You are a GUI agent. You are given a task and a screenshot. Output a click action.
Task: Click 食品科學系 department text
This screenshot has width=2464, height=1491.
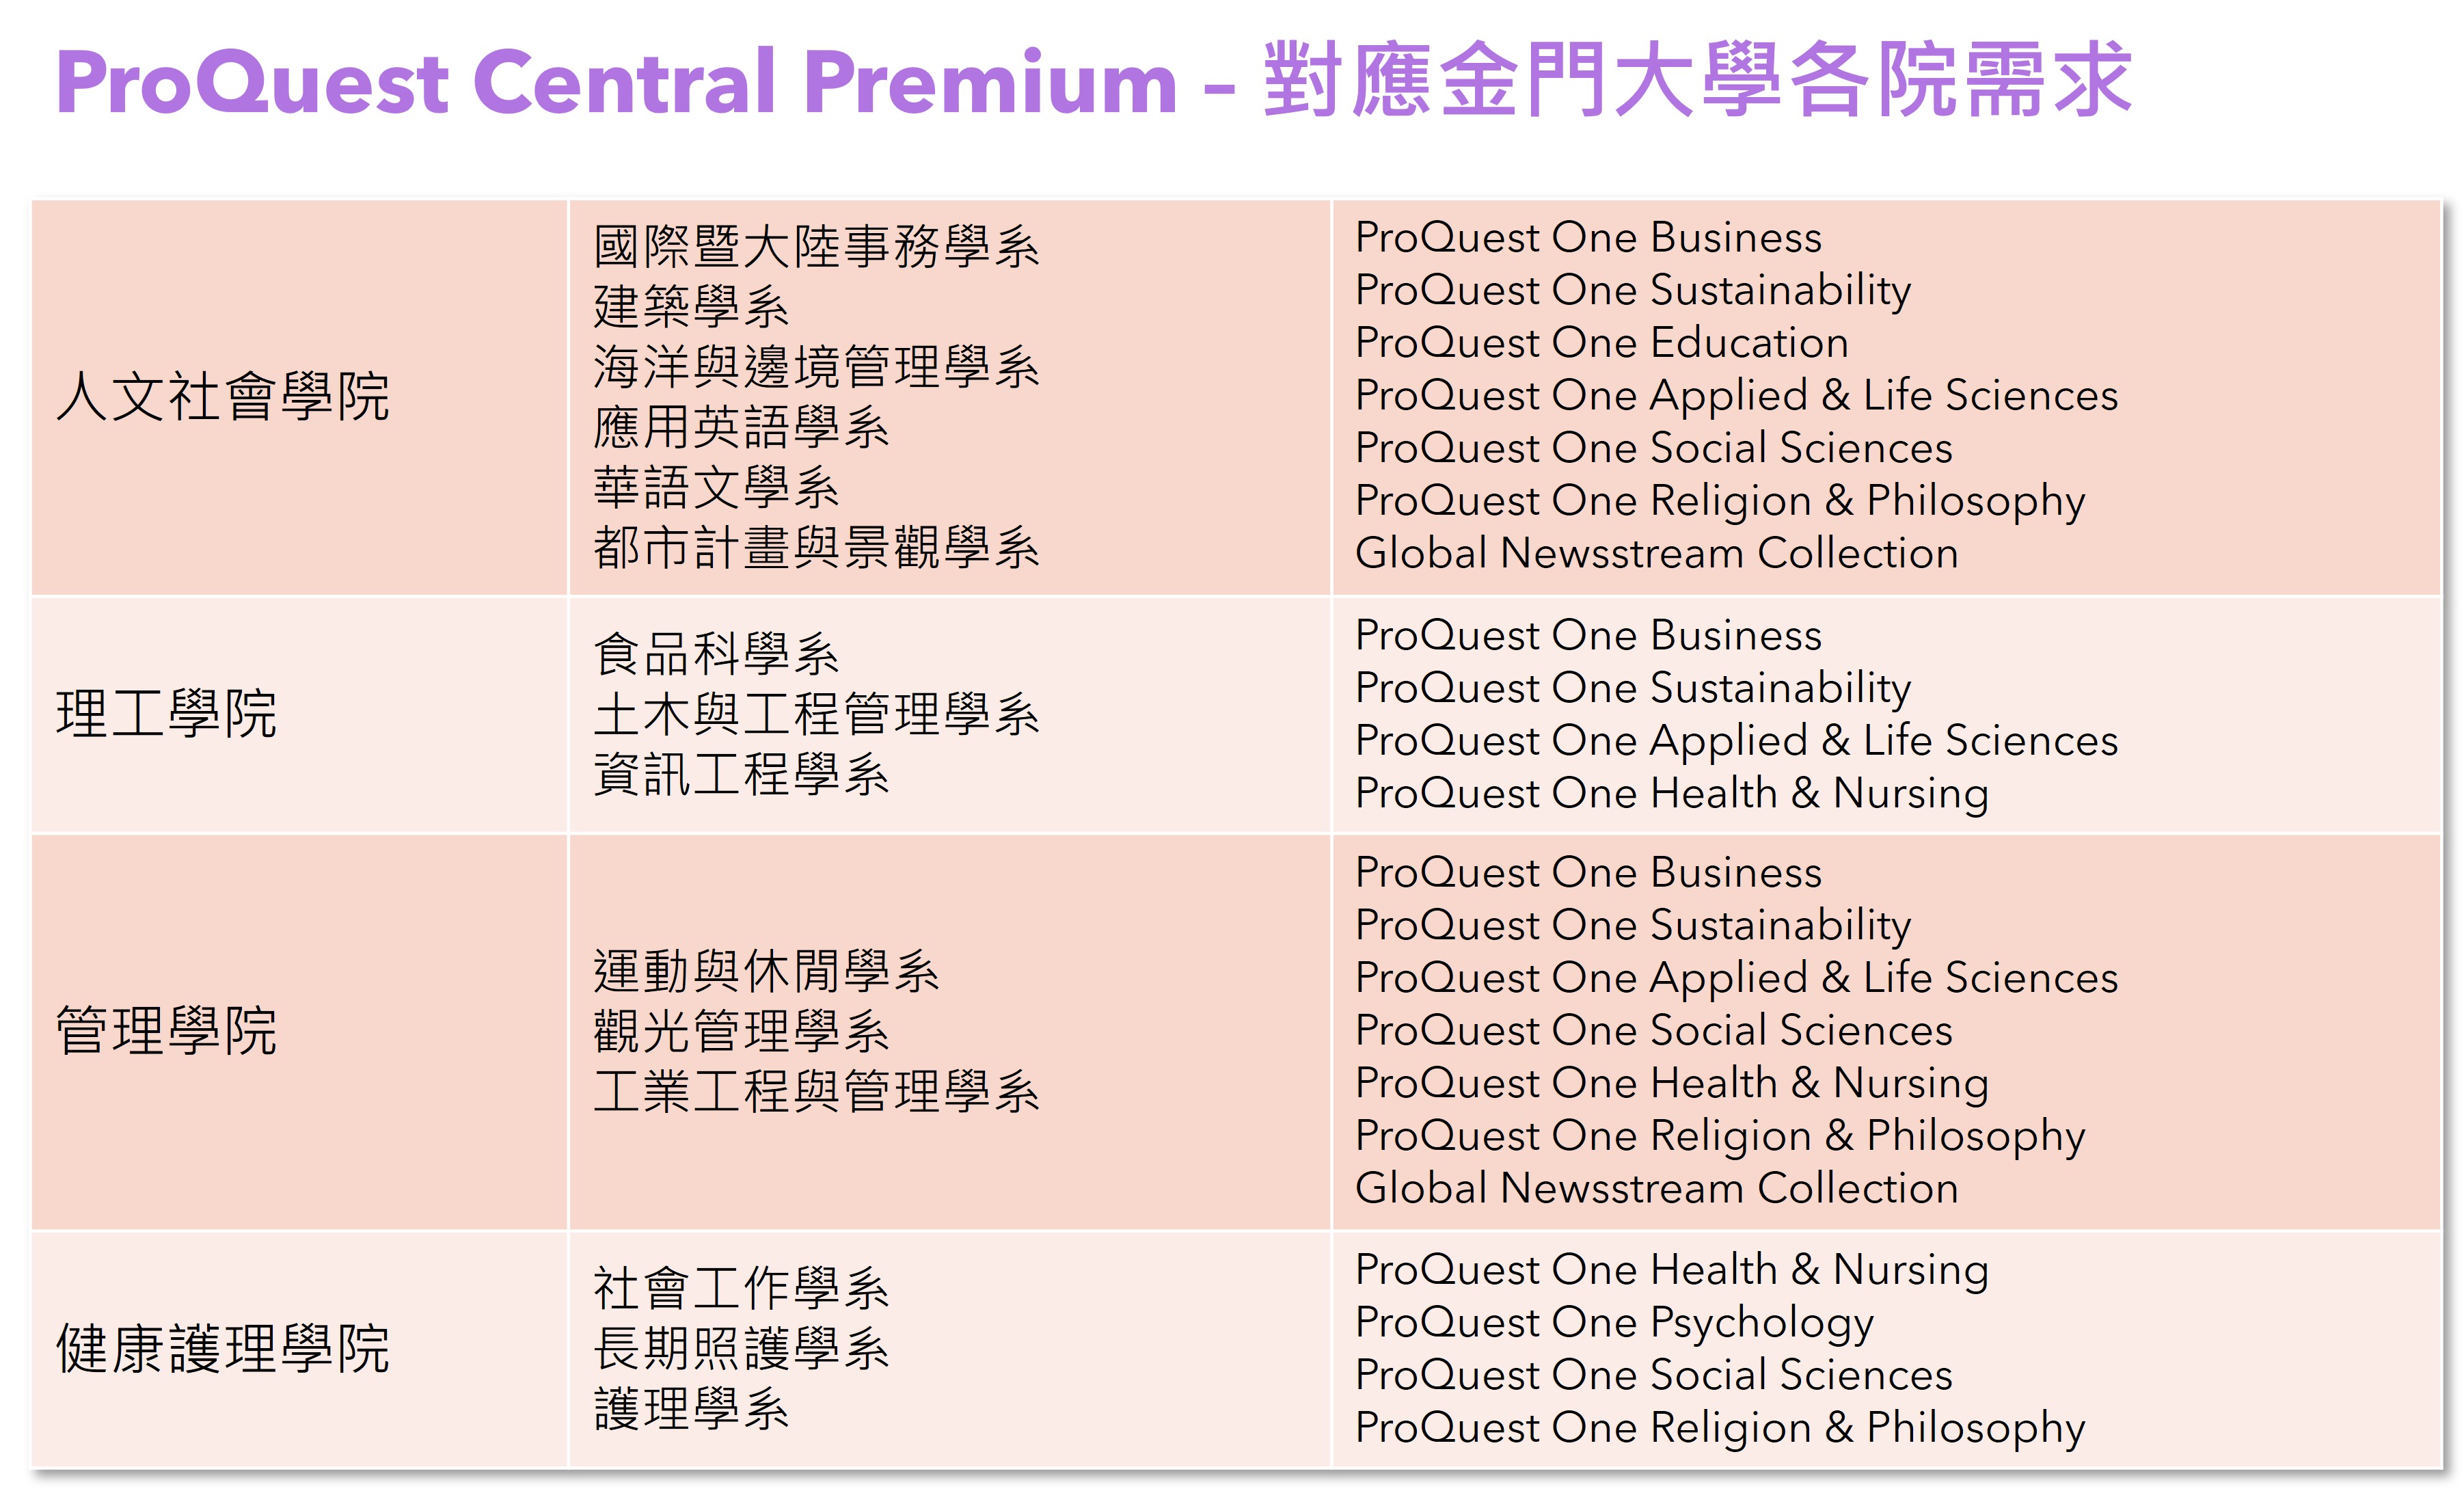pyautogui.click(x=716, y=654)
